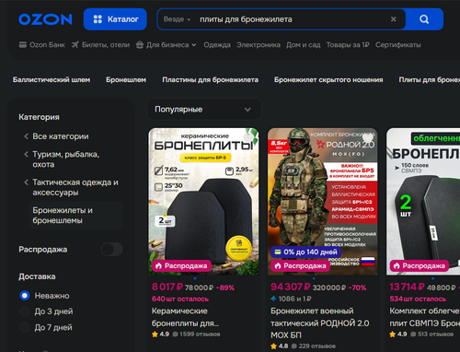This screenshot has height=352, width=460.
Task: Add керамические бронеплиты to favorites heart
Action: [248, 138]
